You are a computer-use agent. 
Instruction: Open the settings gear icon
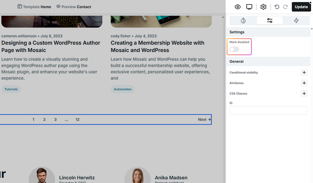(263, 7)
